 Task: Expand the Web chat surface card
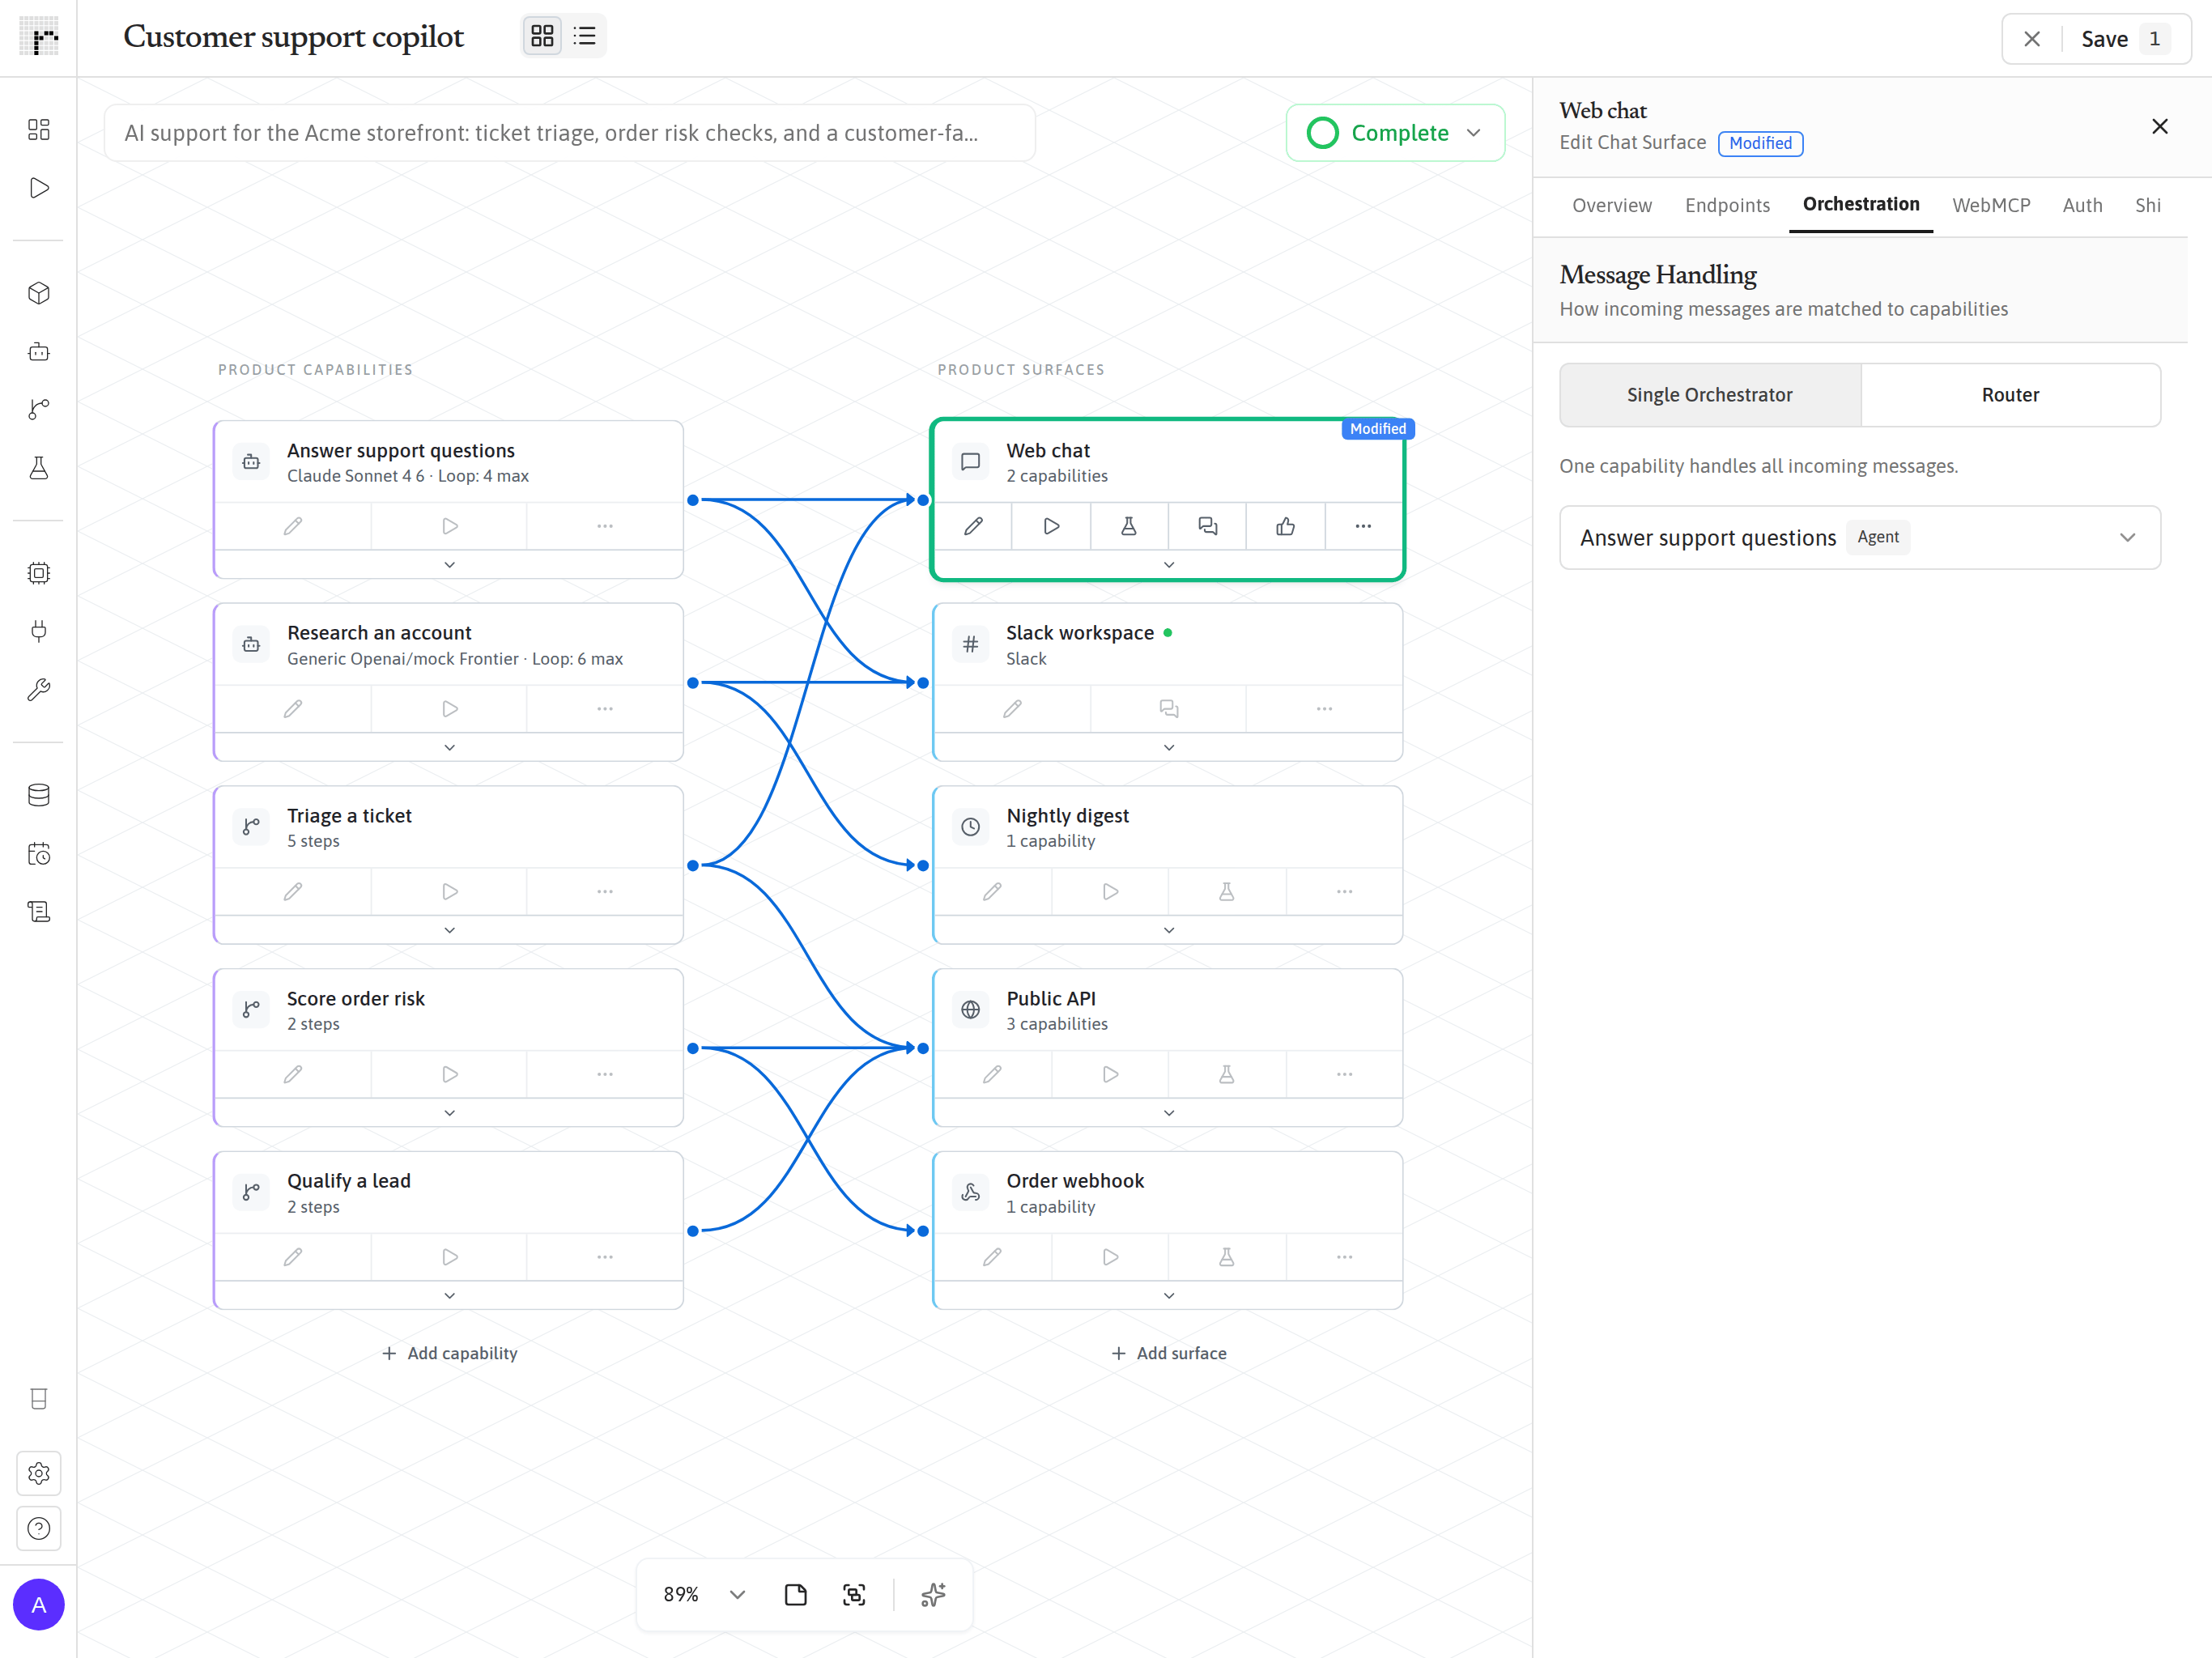pos(1168,565)
